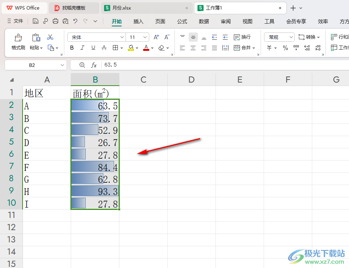The width and height of the screenshot is (349, 268).
Task: Redo the last undone action
Action: click(85, 21)
